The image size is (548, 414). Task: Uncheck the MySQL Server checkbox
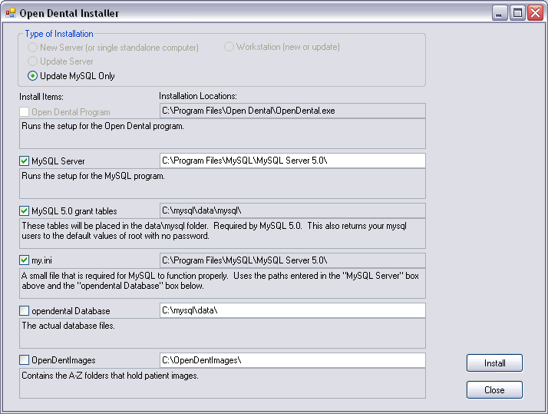[x=24, y=161]
